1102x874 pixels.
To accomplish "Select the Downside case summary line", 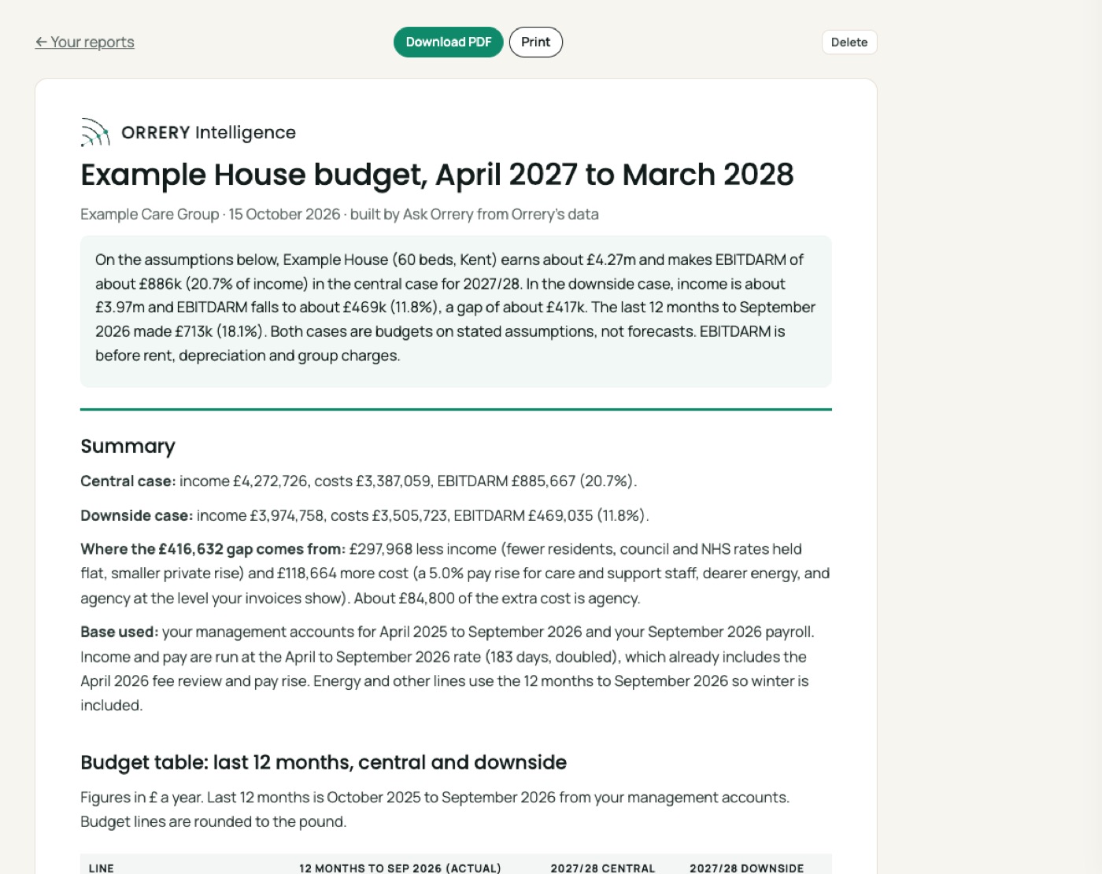I will point(364,515).
